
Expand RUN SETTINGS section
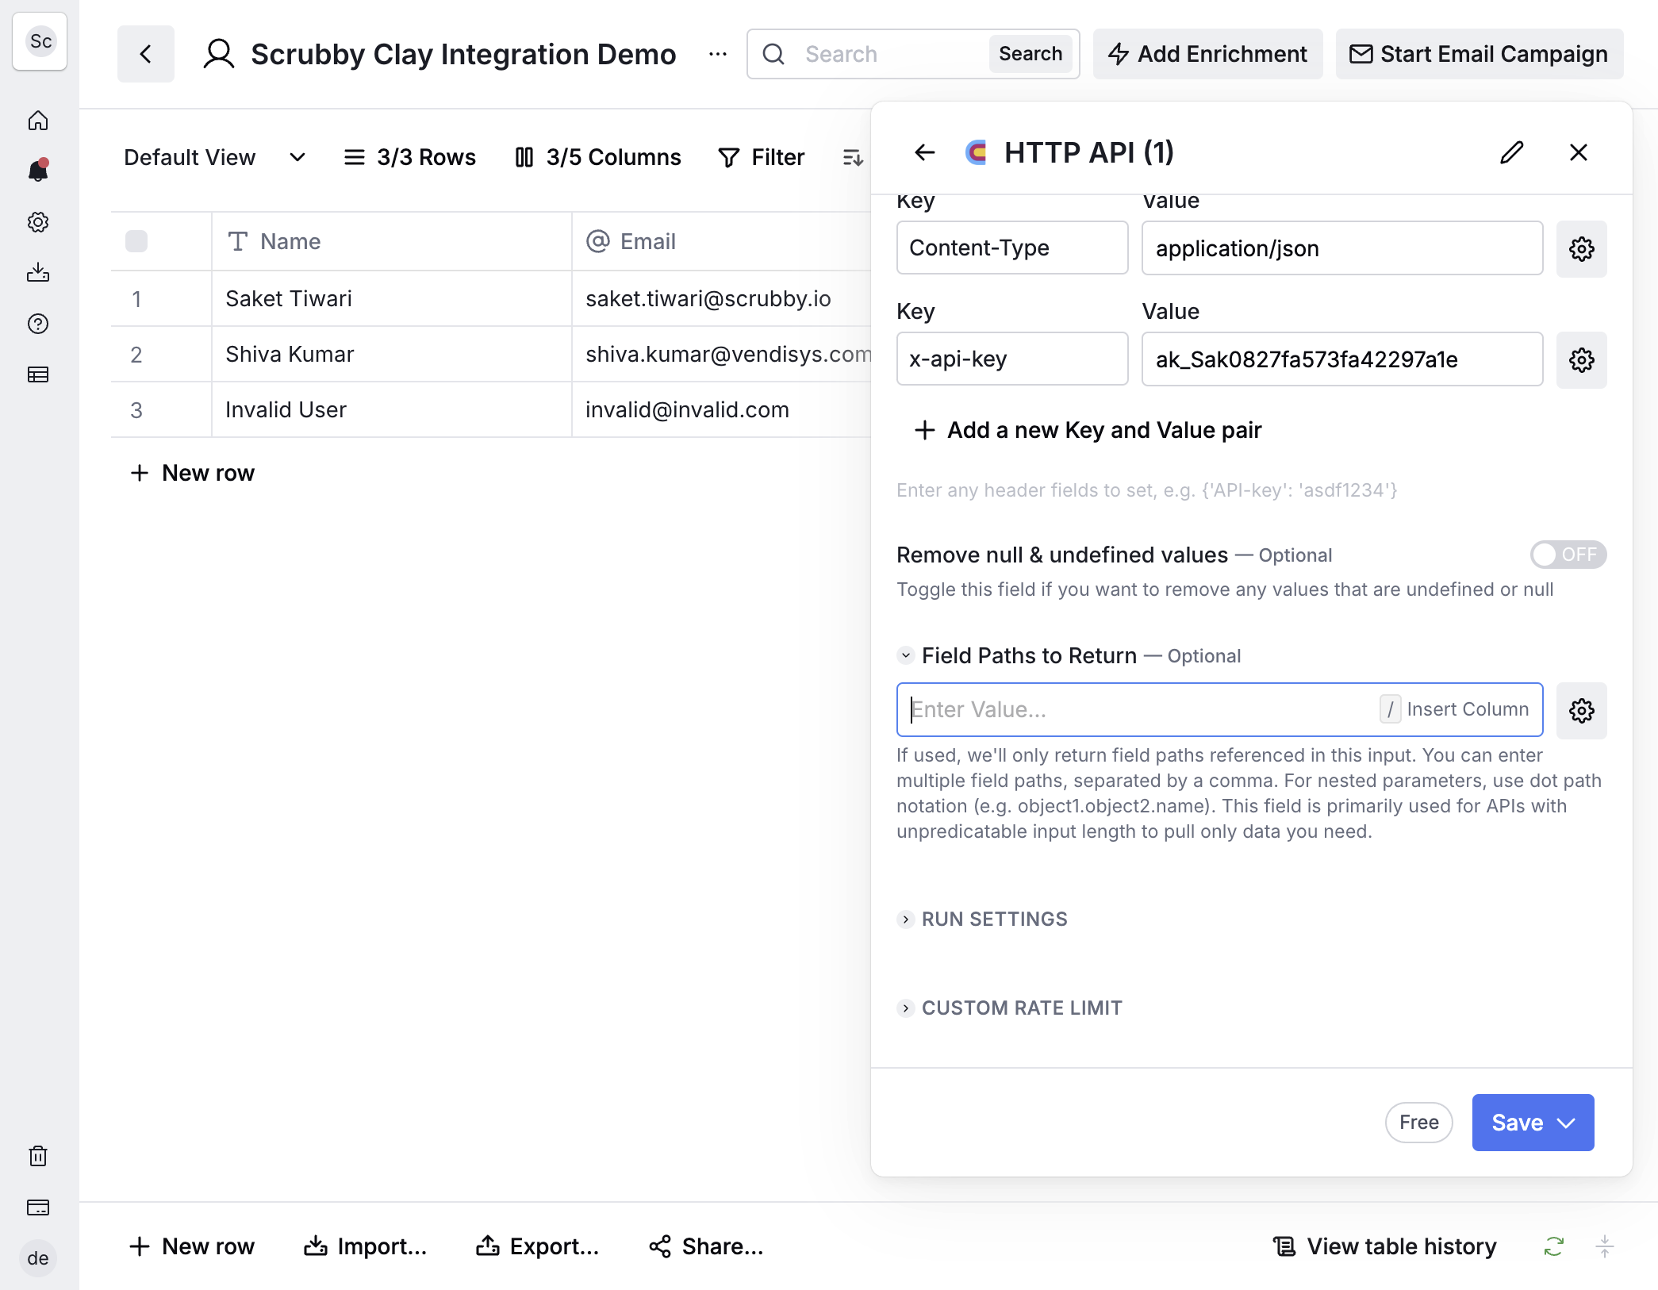(982, 919)
